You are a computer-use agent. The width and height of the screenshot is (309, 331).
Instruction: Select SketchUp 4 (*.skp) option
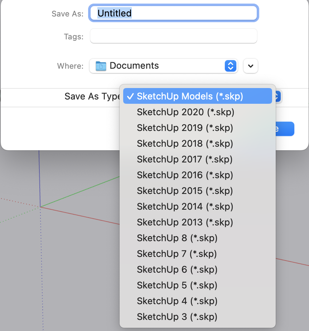click(x=177, y=301)
